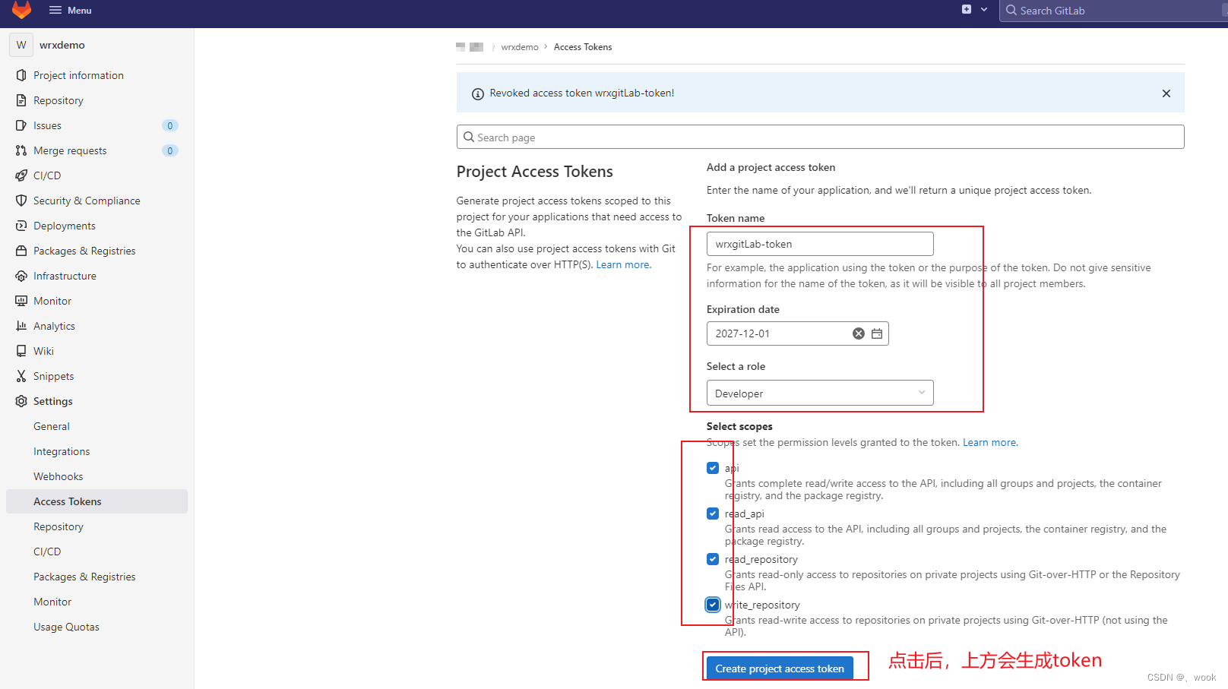Viewport: 1228px width, 689px height.
Task: Click the Deployments sidebar icon
Action: pyautogui.click(x=21, y=226)
